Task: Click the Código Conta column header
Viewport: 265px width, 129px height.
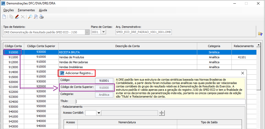Action: (x=13, y=46)
